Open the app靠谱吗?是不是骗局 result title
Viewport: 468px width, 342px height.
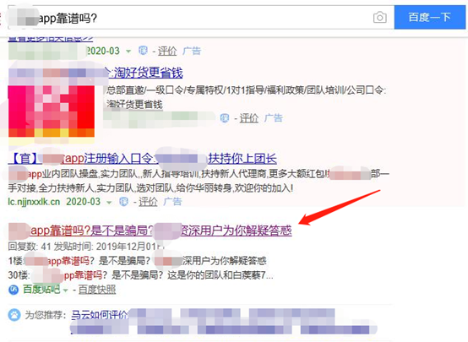coord(150,231)
